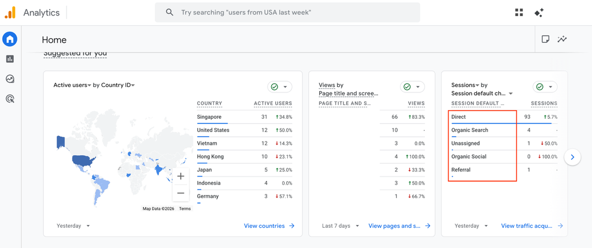Click the Home page heading

point(54,40)
